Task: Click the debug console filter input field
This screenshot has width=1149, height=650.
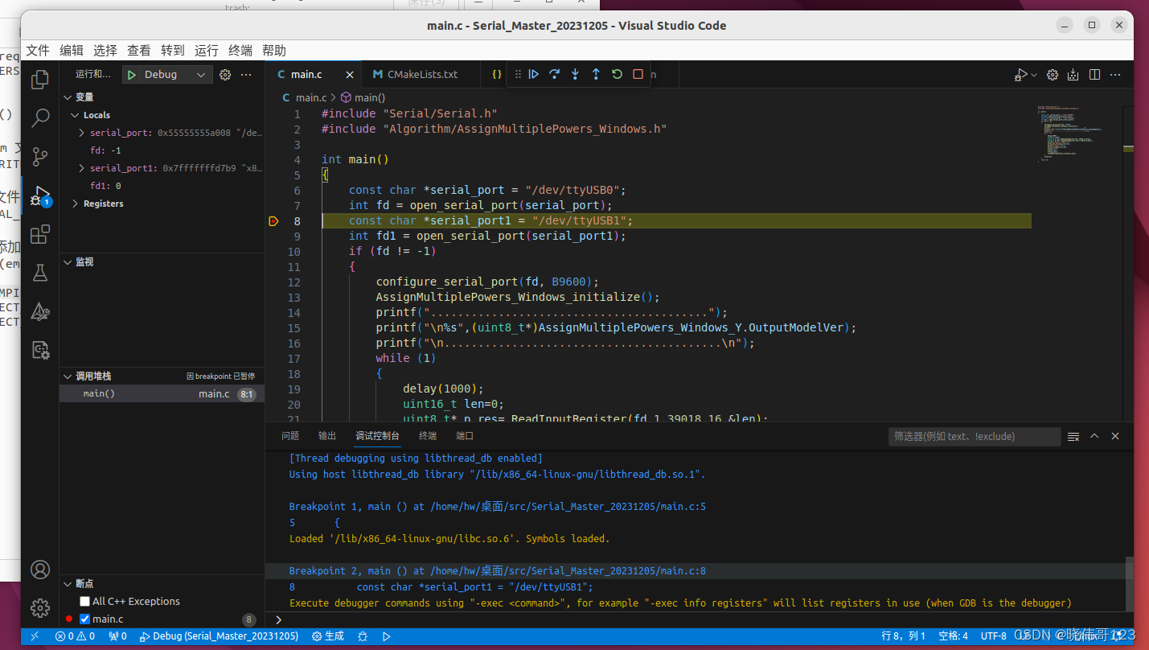Action: pyautogui.click(x=974, y=436)
